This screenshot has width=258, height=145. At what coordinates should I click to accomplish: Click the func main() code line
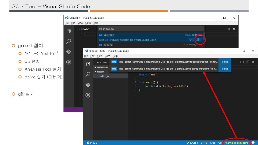pos(148,82)
